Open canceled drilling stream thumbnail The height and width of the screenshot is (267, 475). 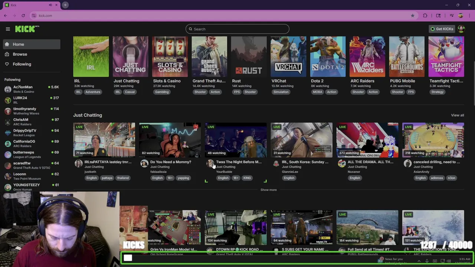tap(433, 140)
